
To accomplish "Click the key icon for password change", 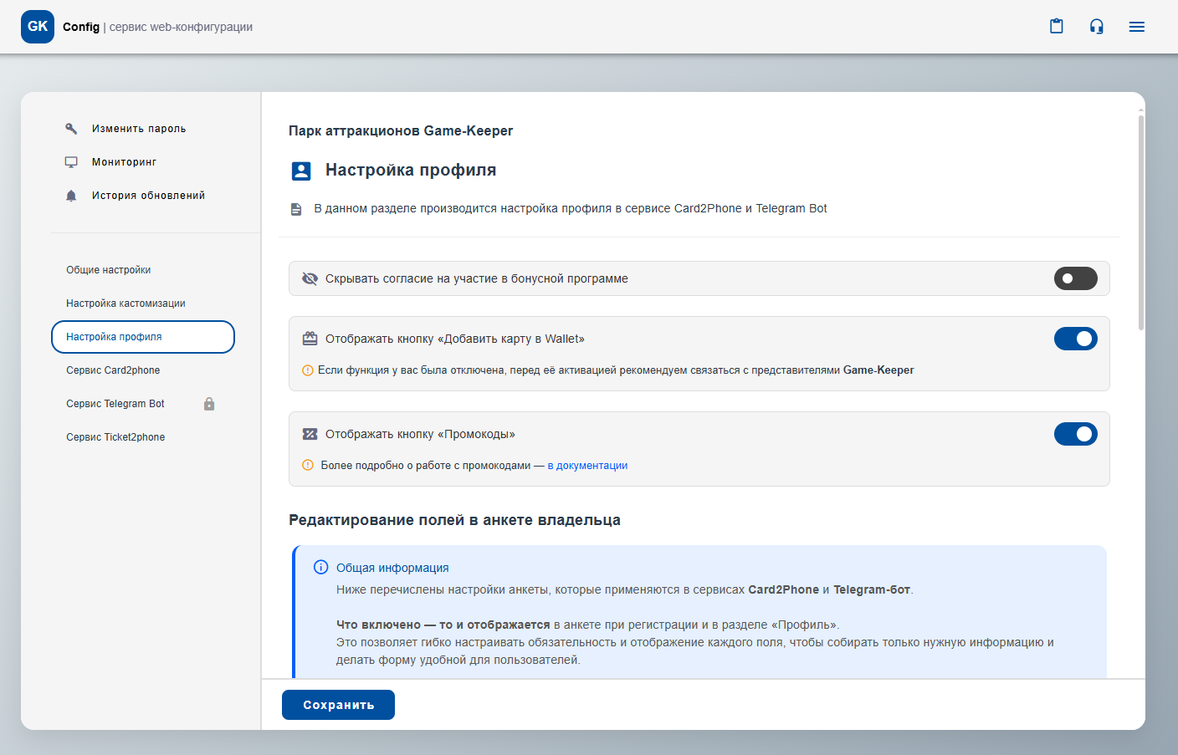I will click(71, 129).
